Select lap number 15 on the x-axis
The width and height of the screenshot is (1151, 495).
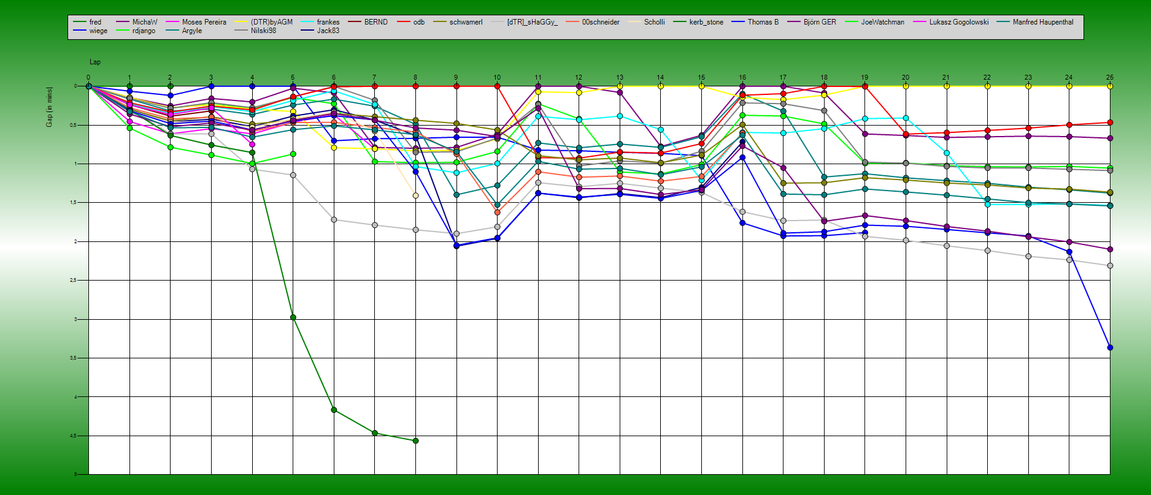pyautogui.click(x=701, y=78)
